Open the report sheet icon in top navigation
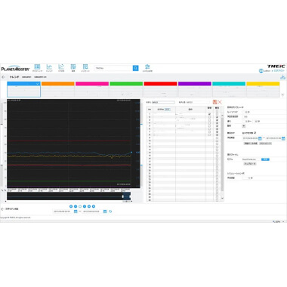Image resolution: width=287 pixels, height=287 pixels. tap(73, 67)
